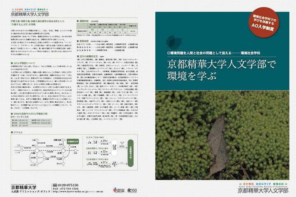The image size is (296, 197).
Task: Click the FAX : 075-702-5399 line
Action: [65, 188]
